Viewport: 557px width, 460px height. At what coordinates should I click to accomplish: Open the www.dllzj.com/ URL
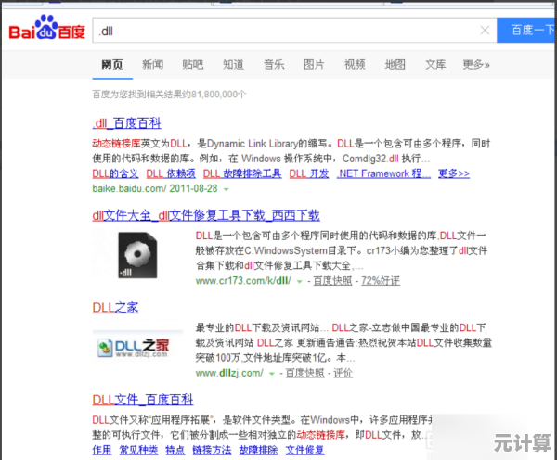pyautogui.click(x=229, y=373)
